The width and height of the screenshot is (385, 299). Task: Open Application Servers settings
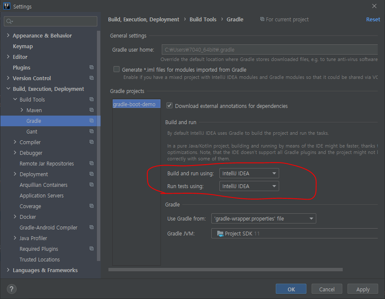[x=41, y=195]
